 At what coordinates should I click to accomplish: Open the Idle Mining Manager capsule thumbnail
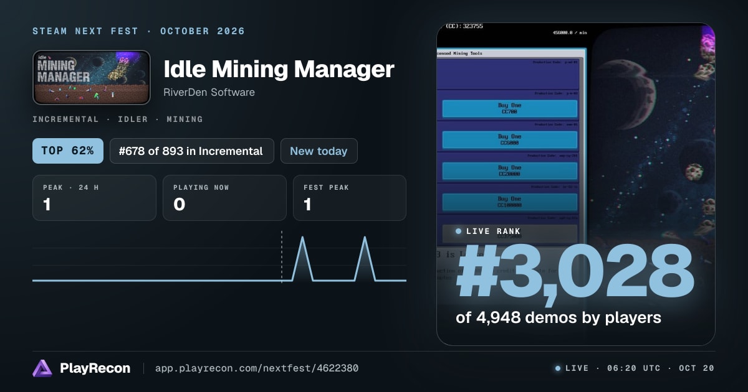[x=92, y=77]
